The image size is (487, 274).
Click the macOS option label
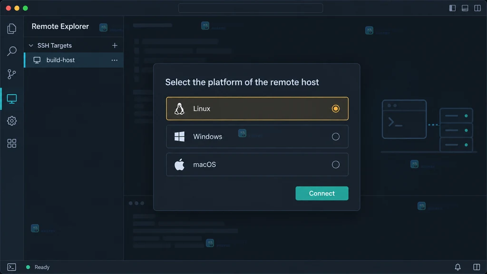coord(205,164)
